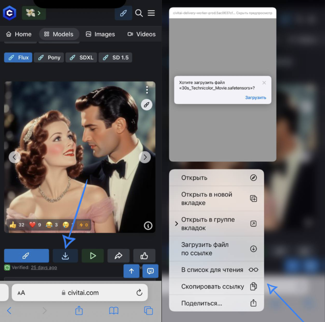Click the "Загрузить" download confirmation link

click(256, 97)
